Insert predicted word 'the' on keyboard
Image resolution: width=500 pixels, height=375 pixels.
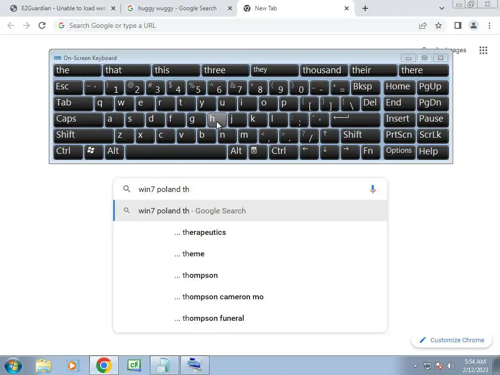(78, 70)
